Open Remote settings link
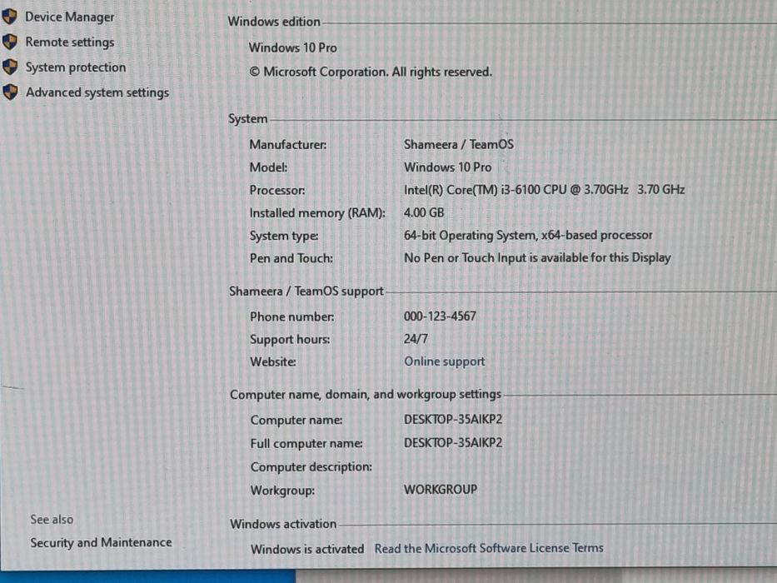This screenshot has height=583, width=777. tap(70, 42)
